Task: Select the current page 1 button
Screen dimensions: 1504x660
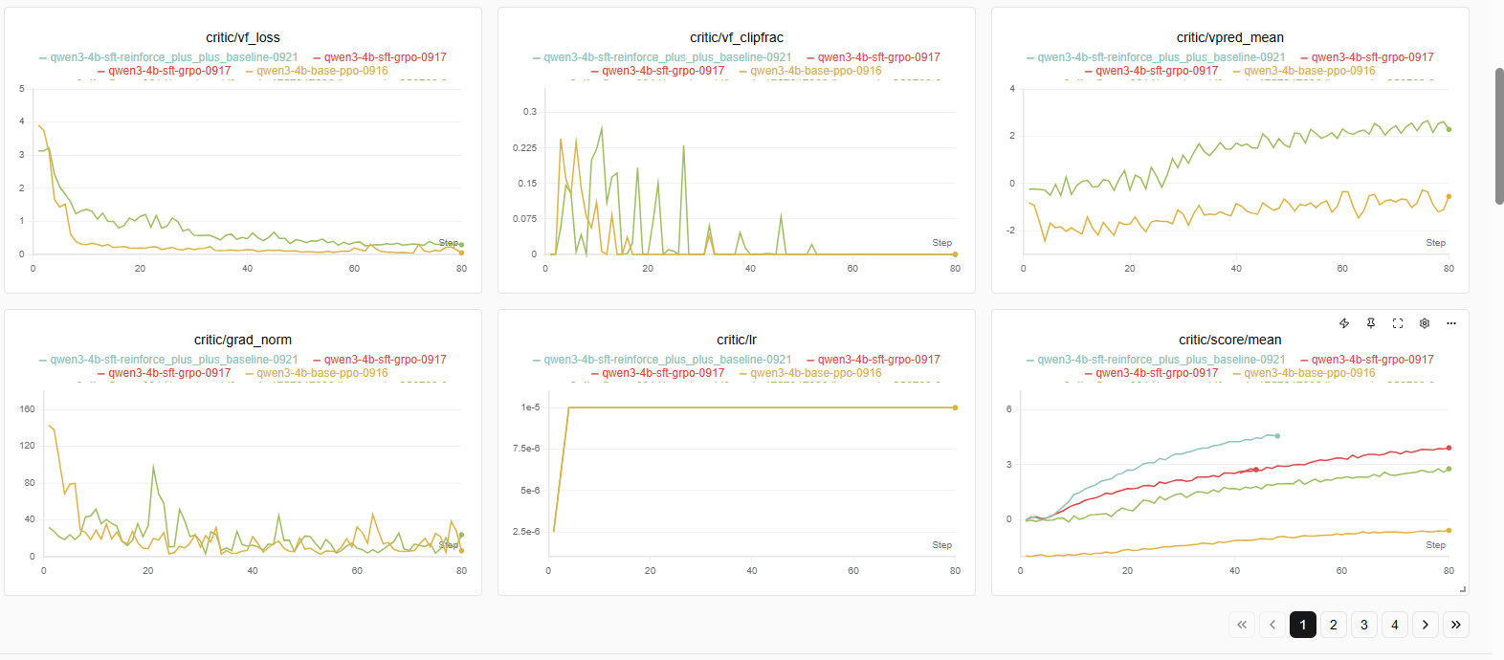Action: click(1303, 625)
